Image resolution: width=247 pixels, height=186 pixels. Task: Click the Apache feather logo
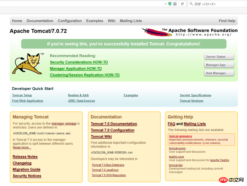(x=157, y=32)
